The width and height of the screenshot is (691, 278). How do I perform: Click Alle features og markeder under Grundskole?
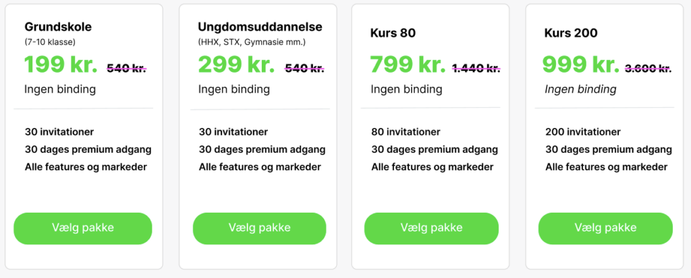pos(86,167)
